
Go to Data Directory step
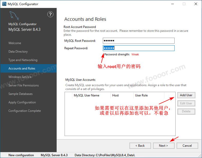[18, 52]
